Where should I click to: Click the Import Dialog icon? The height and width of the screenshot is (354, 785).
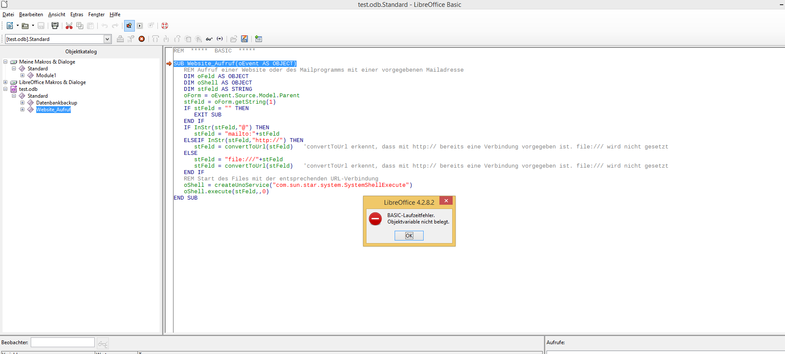[259, 39]
